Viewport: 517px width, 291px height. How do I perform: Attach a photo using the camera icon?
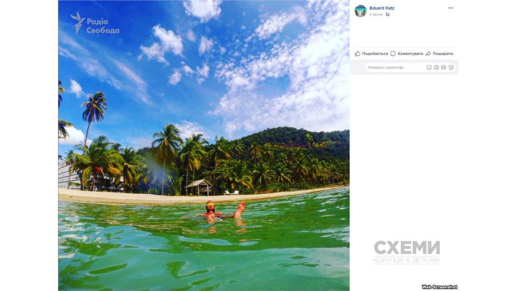click(436, 67)
